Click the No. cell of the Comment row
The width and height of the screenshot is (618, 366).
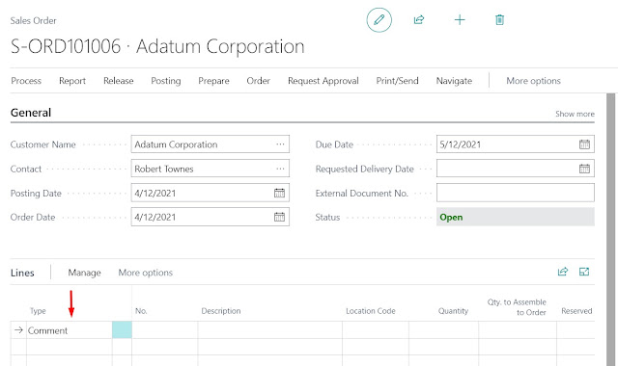pos(165,329)
